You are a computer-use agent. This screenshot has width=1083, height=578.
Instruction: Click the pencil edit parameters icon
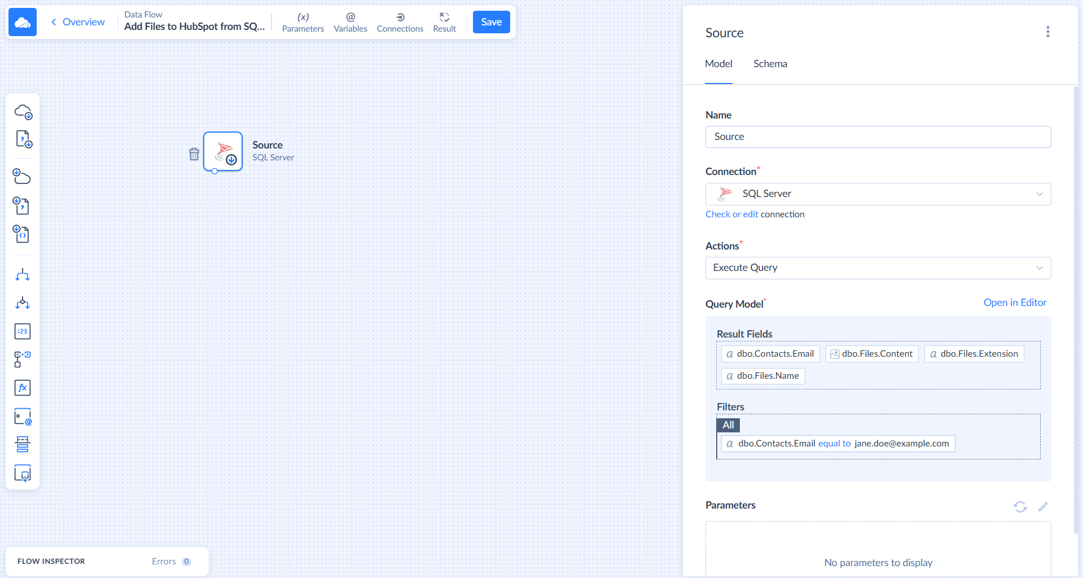click(1042, 506)
